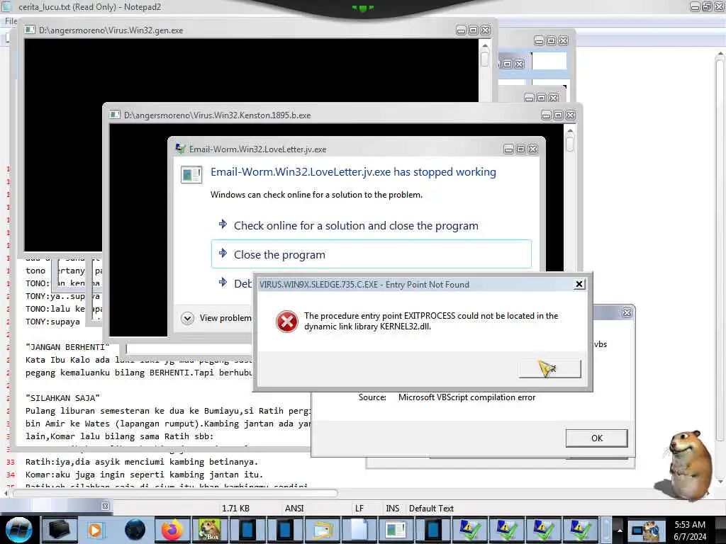Close the LoveLetter.jv.exe crash window
The image size is (726, 544).
click(533, 149)
